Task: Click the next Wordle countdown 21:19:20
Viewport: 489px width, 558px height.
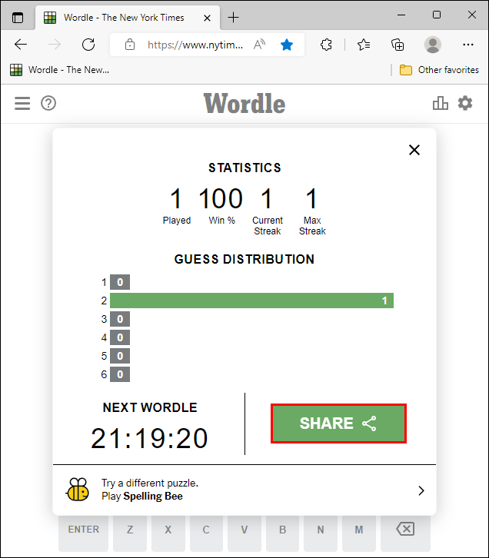Action: tap(149, 438)
